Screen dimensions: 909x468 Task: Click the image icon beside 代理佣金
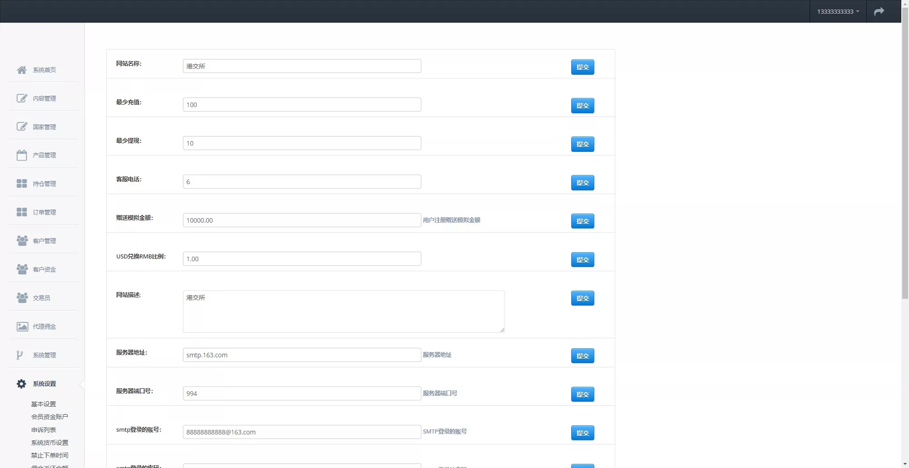pyautogui.click(x=22, y=327)
